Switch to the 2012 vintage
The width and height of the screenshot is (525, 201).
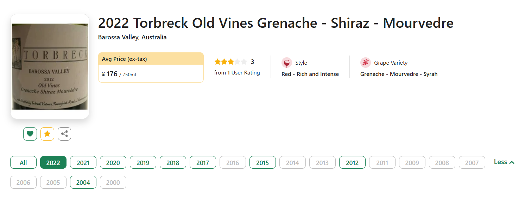click(x=352, y=163)
